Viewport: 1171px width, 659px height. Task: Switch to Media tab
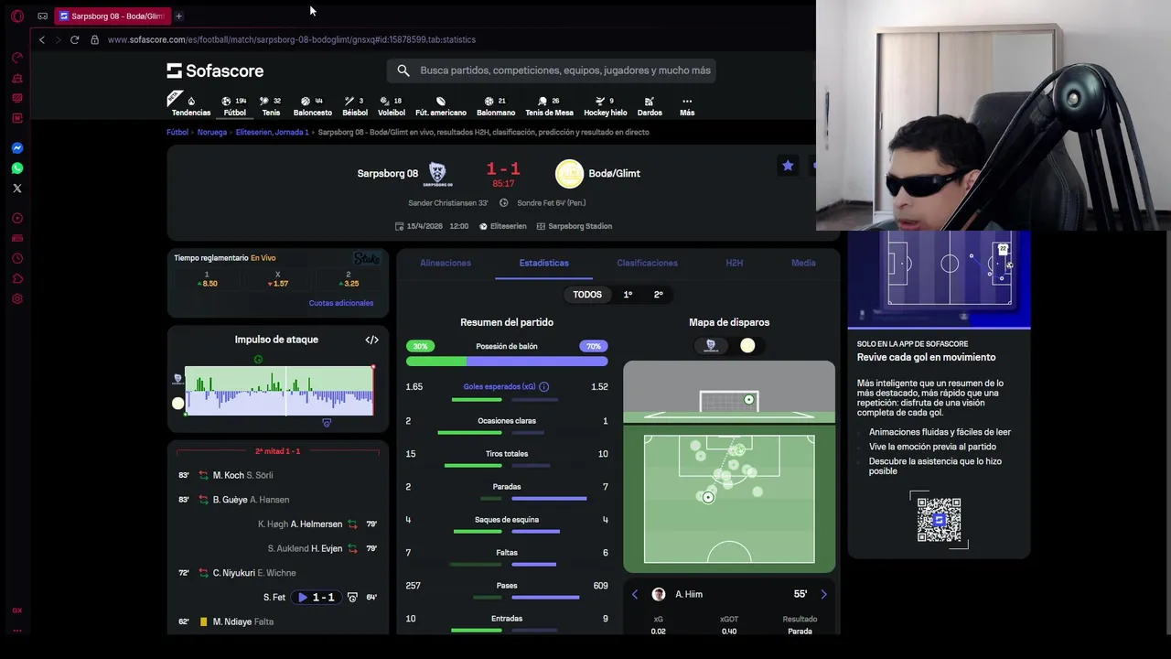(803, 263)
